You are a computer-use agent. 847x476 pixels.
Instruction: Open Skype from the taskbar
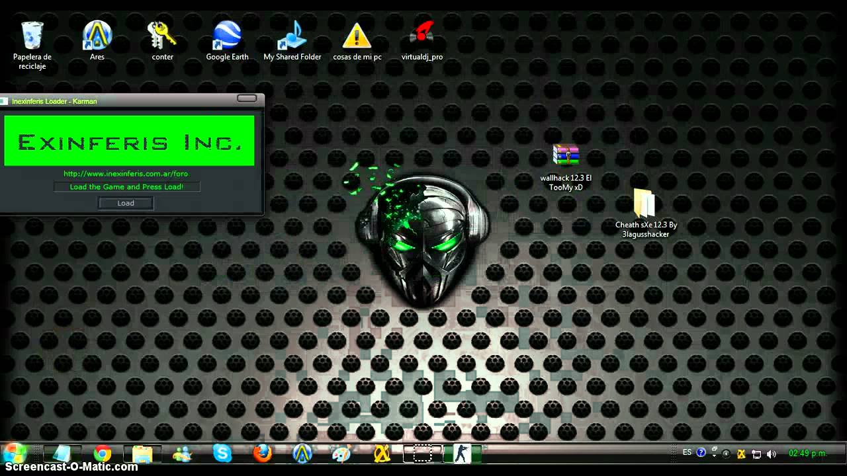coord(222,454)
